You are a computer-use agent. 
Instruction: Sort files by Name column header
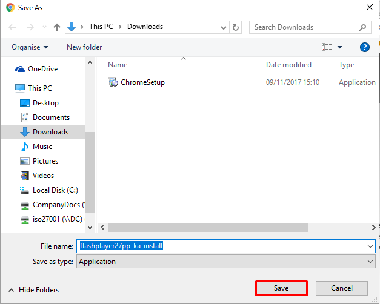pyautogui.click(x=118, y=65)
